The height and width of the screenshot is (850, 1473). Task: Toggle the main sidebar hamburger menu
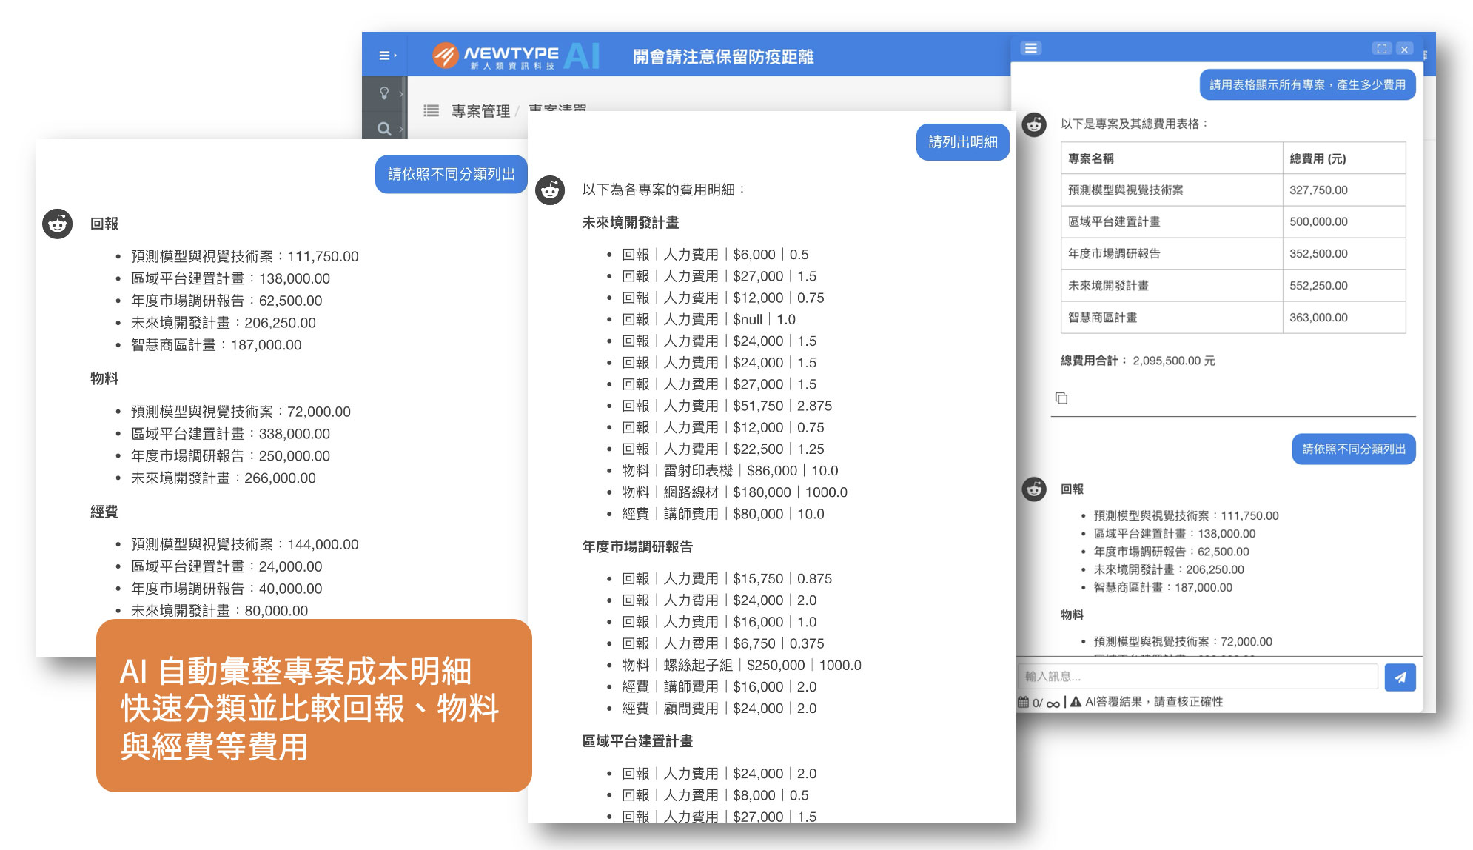[386, 56]
